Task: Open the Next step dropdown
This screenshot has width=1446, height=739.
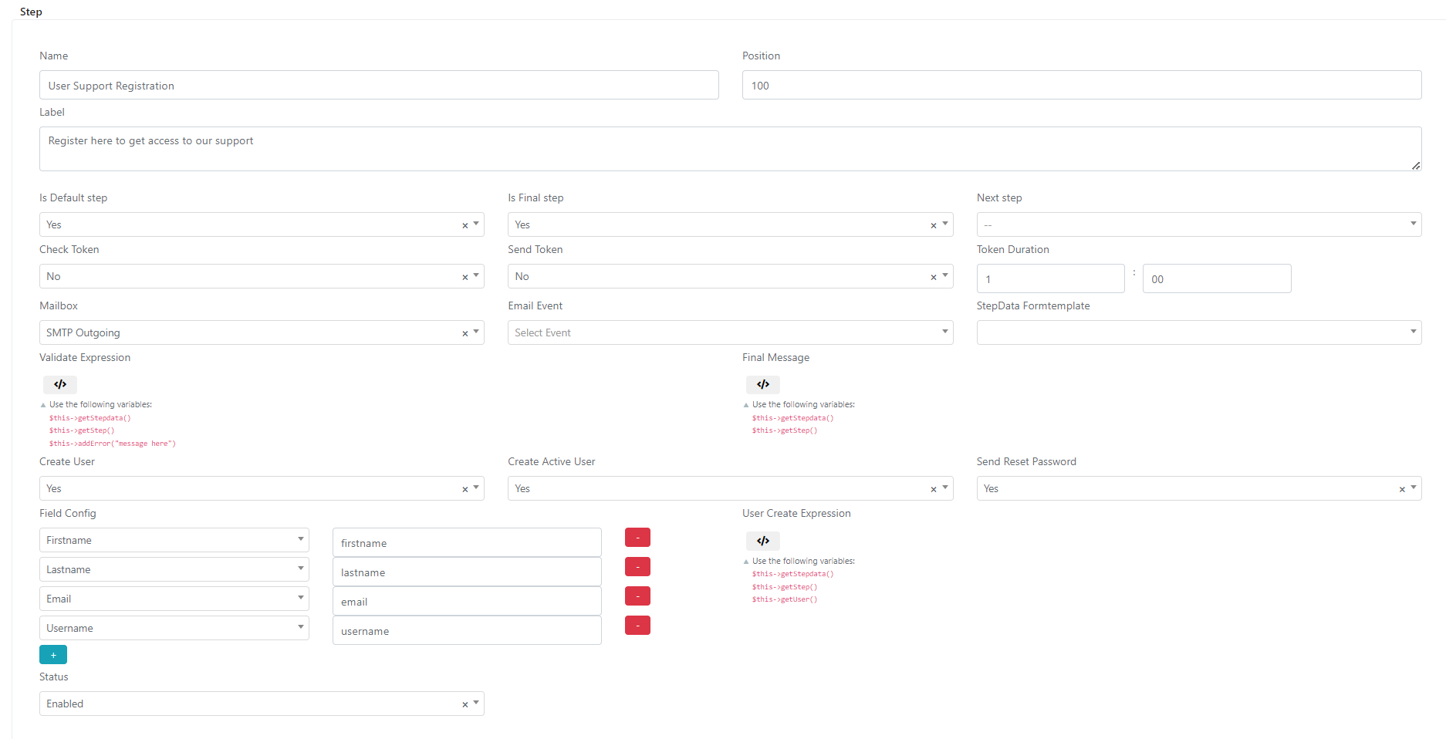Action: point(1199,224)
